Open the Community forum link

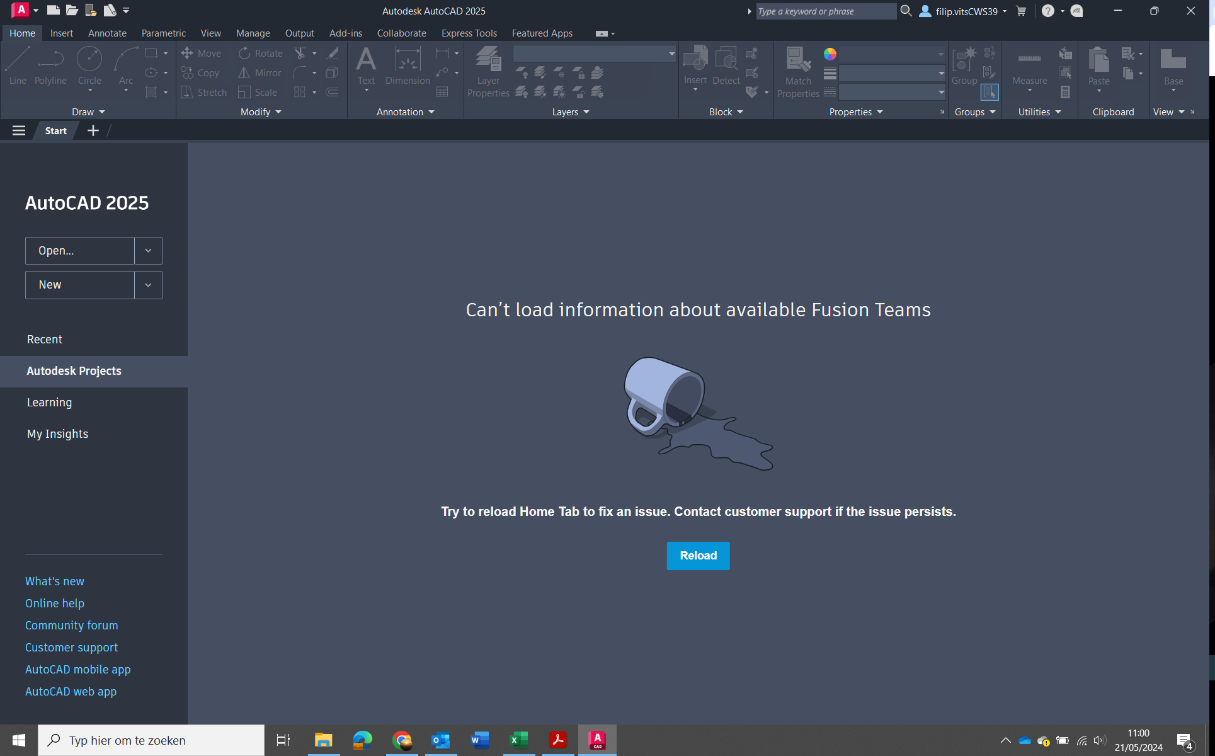71,625
